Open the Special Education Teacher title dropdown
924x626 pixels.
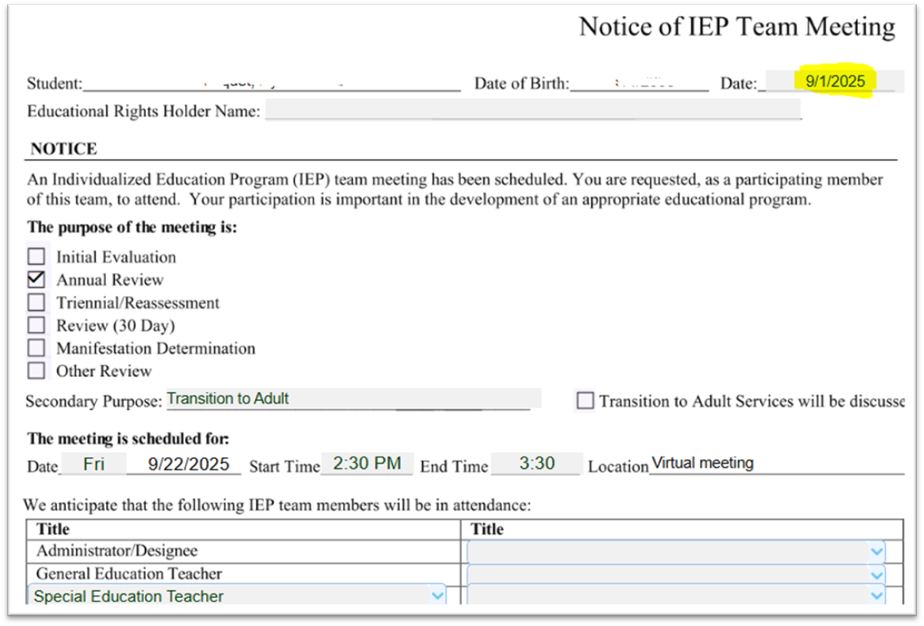[x=438, y=596]
